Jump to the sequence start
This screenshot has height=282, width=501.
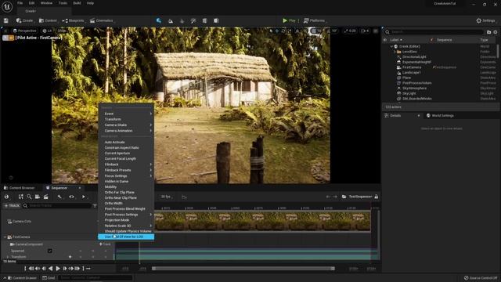point(31,269)
